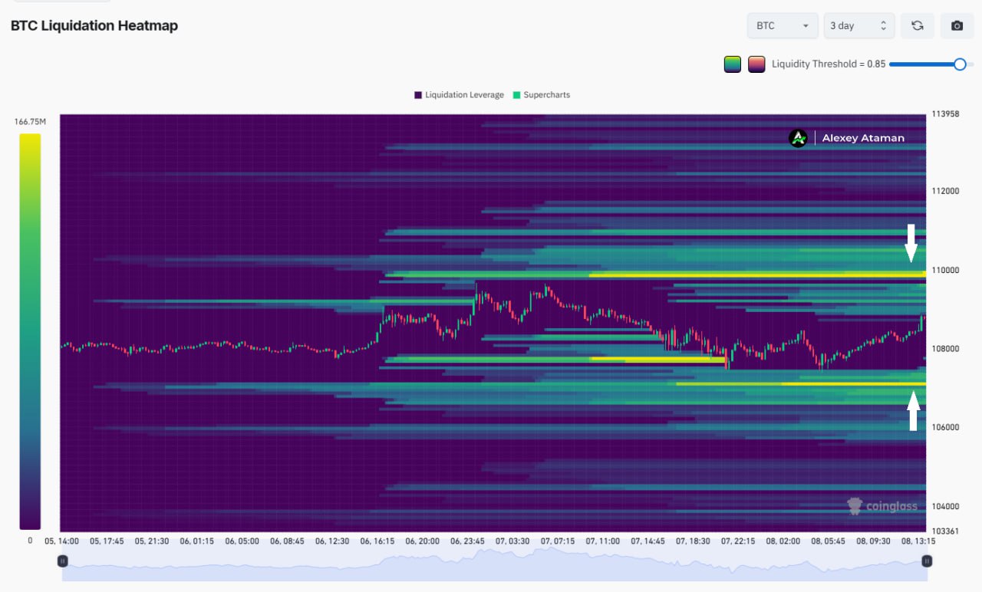982x592 pixels.
Task: Click the 07, 18:30 time axis label
Action: tap(693, 541)
